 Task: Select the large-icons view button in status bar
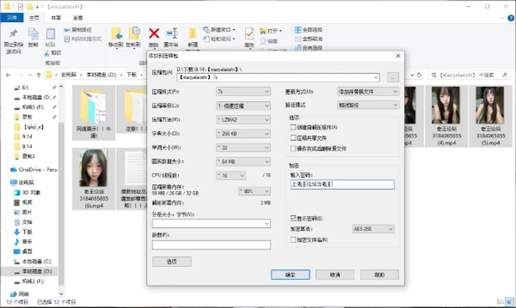510,302
